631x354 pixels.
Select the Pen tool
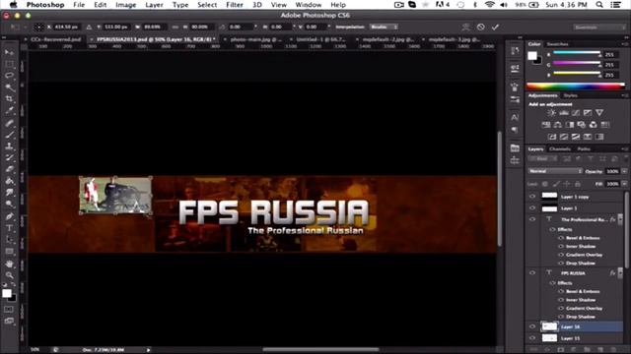coord(9,216)
